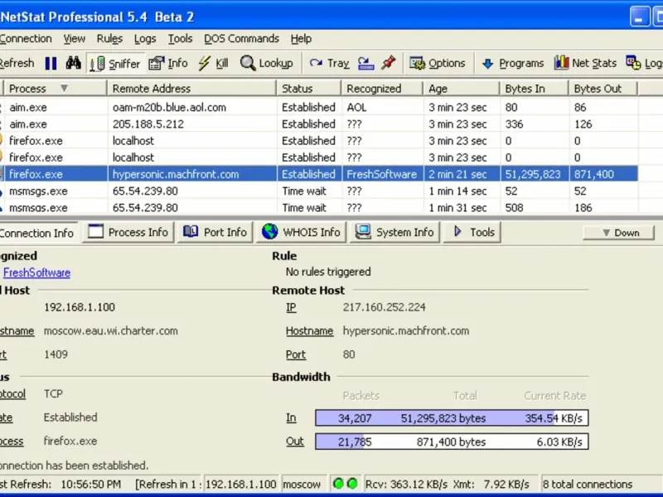This screenshot has height=497, width=663.
Task: Click the monitor icon beside Tray
Action: (x=365, y=64)
